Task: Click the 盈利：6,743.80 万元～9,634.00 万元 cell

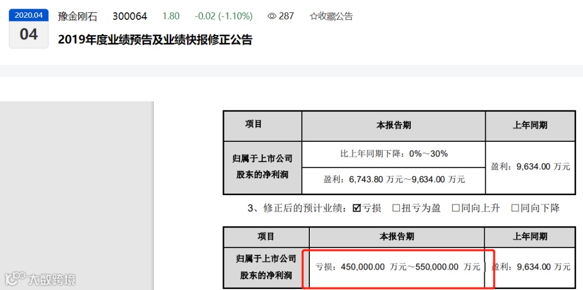Action: pos(394,181)
